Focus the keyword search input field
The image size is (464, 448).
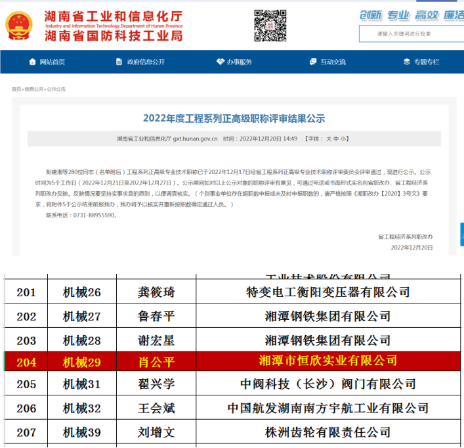[x=411, y=34]
